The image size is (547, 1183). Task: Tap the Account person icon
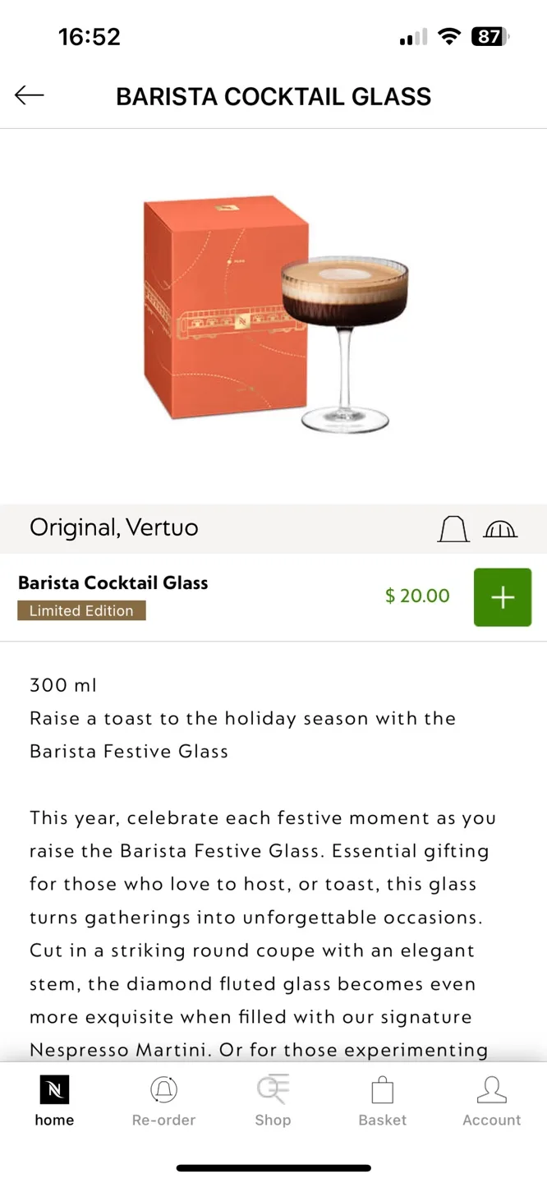point(491,1088)
